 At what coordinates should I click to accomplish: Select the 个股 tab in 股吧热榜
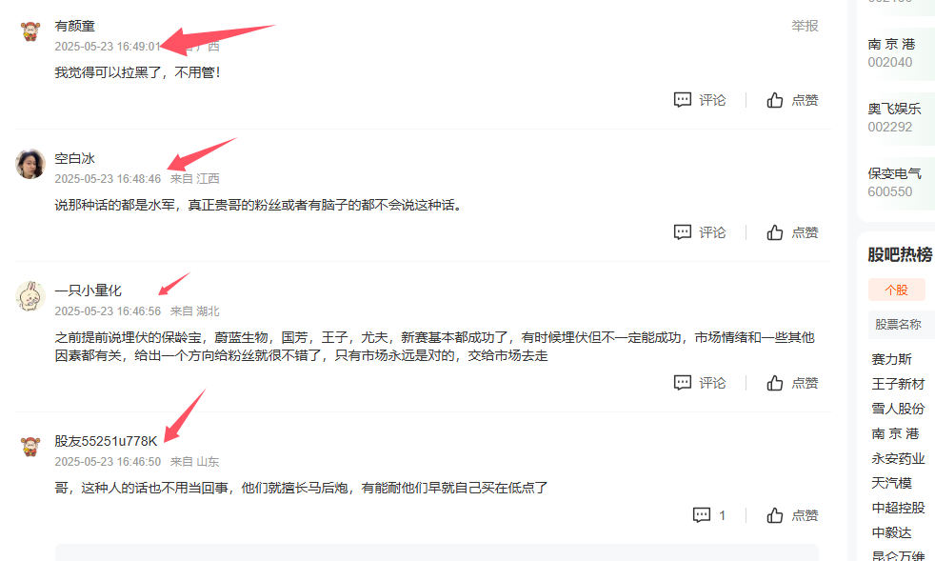pos(896,291)
